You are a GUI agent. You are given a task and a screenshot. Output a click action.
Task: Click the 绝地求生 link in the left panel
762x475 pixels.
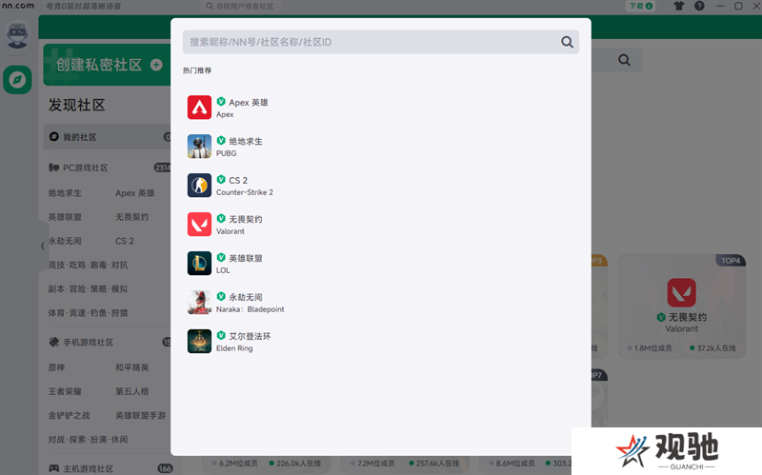pos(65,193)
